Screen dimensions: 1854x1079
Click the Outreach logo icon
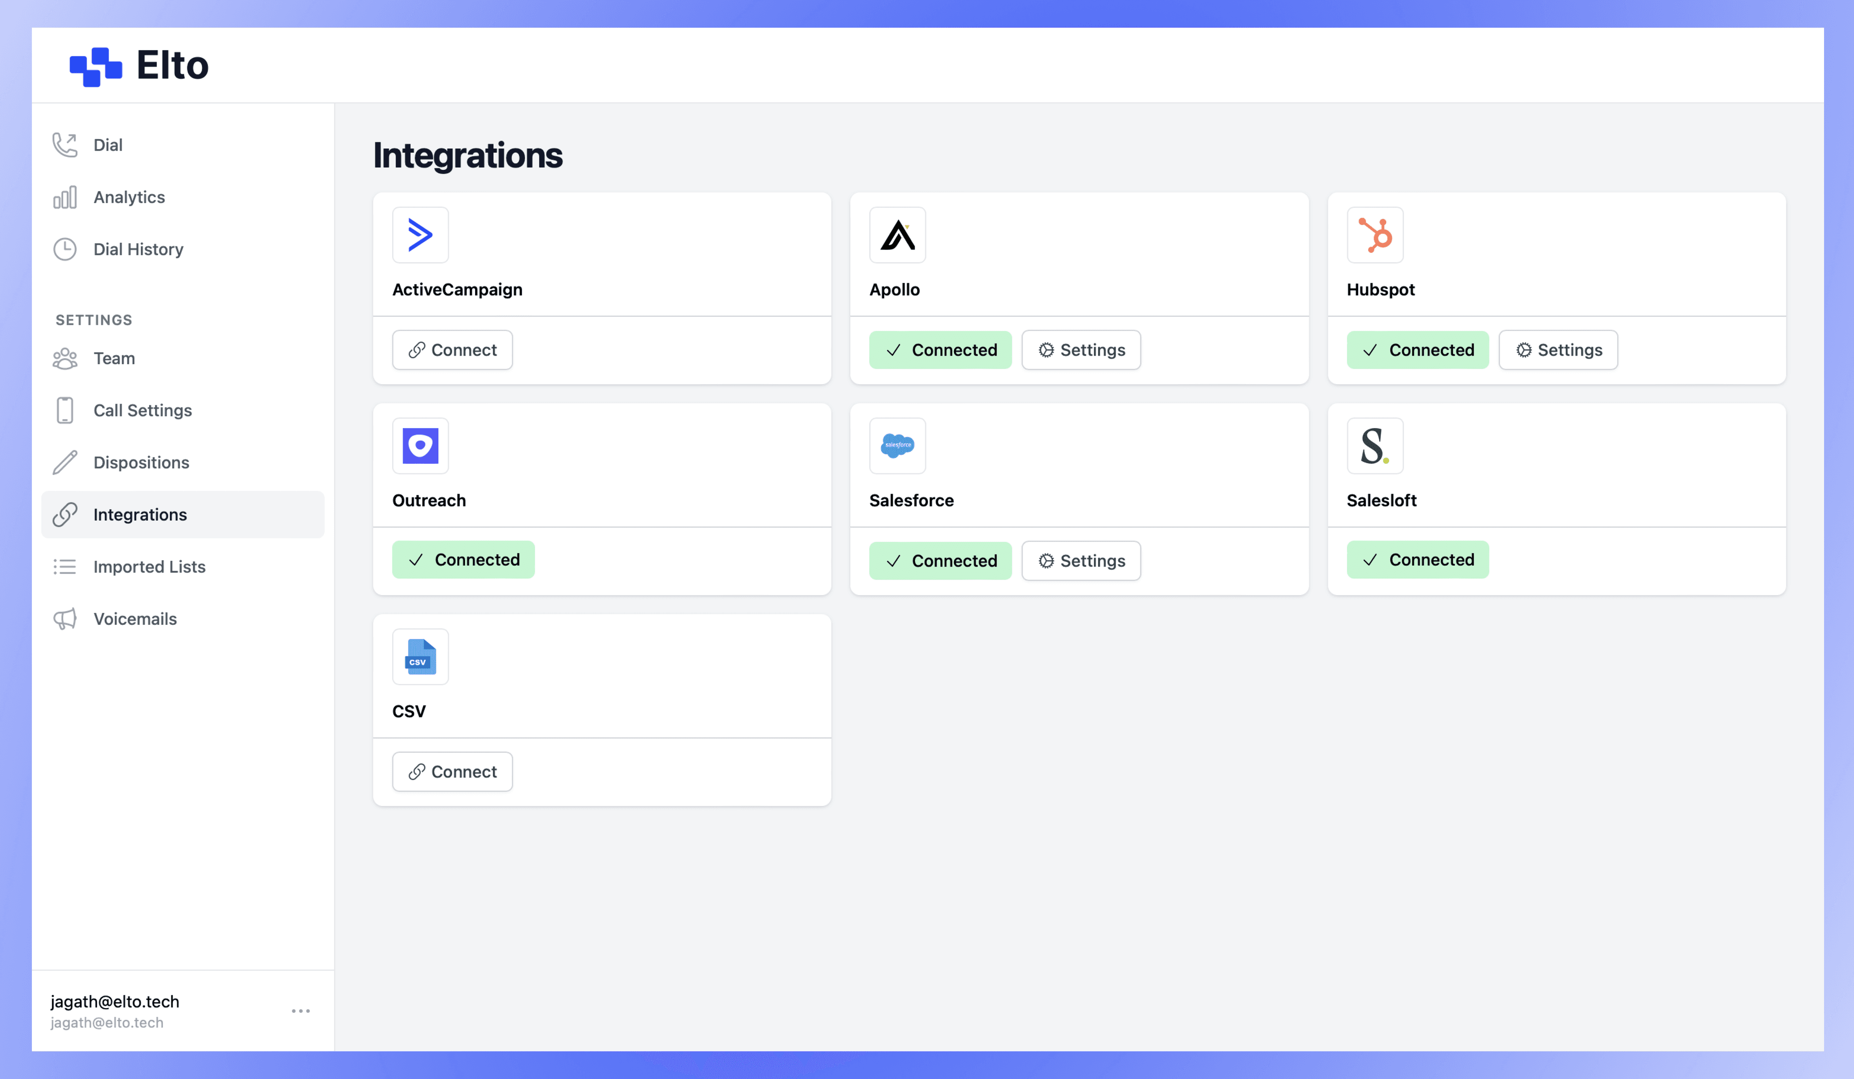tap(420, 446)
